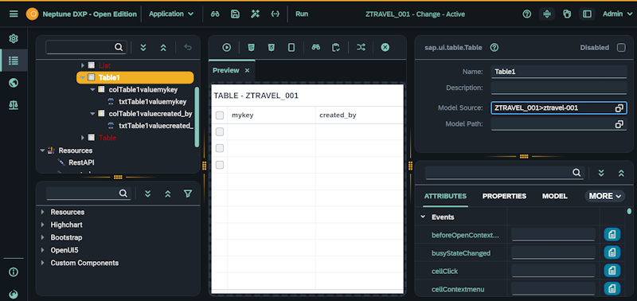Image resolution: width=637 pixels, height=301 pixels.
Task: Click the preview toolbar binoculars icon
Action: tap(316, 48)
